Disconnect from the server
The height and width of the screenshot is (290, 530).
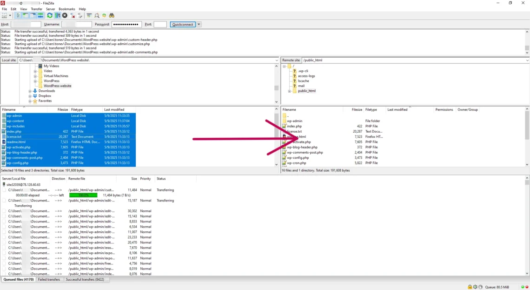(x=73, y=15)
